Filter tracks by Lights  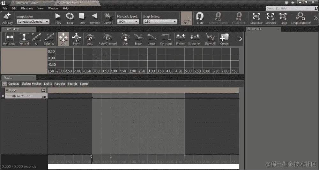point(48,84)
